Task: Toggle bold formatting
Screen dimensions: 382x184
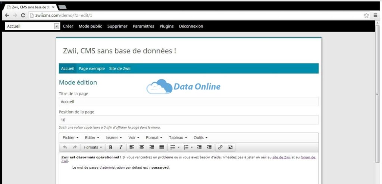Action: click(110, 147)
